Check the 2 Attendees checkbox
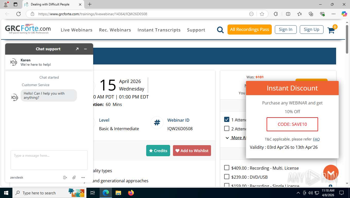Image resolution: width=350 pixels, height=198 pixels. point(227,128)
